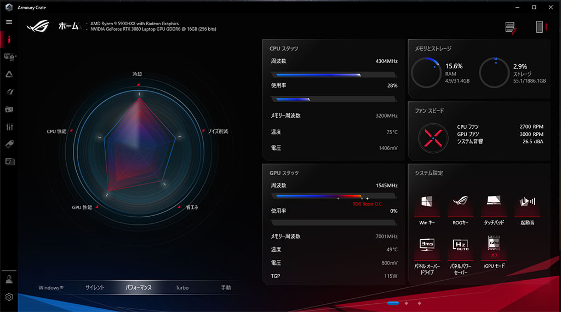
Task: Click the 2700 RPM CPU fan value
Action: 531,126
